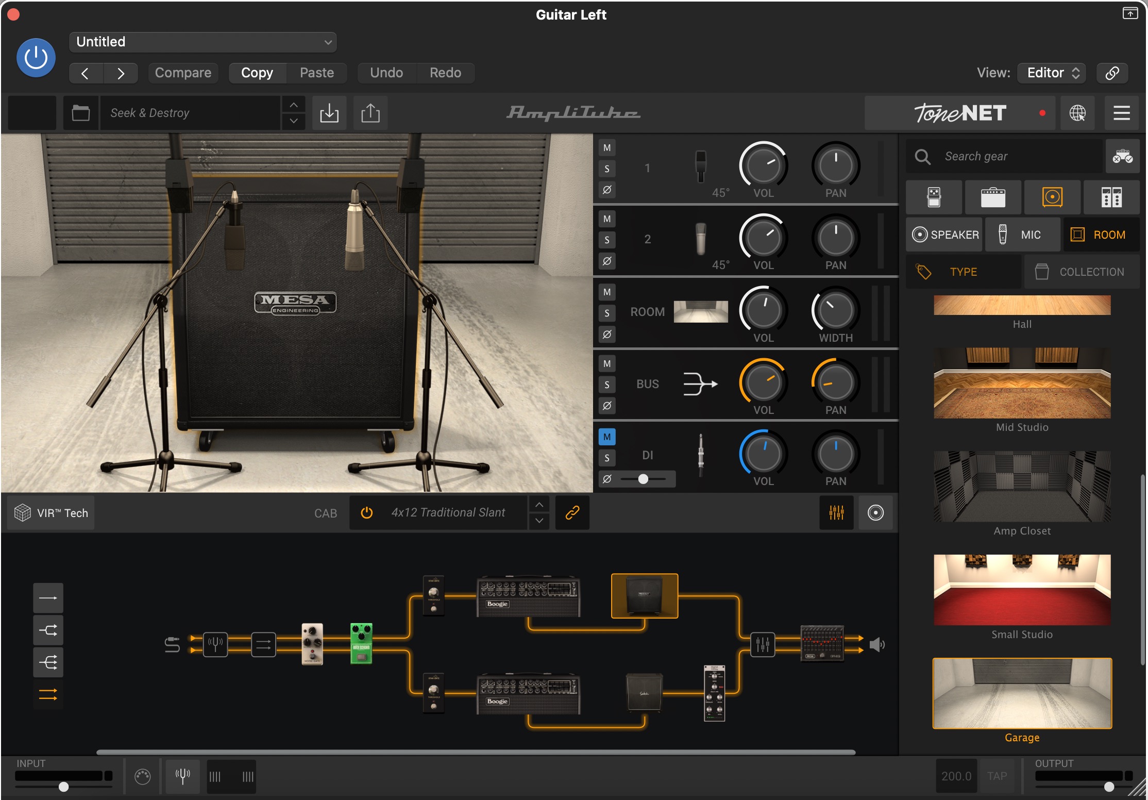Go to previous preset arrow
This screenshot has height=800, width=1148.
click(x=86, y=73)
